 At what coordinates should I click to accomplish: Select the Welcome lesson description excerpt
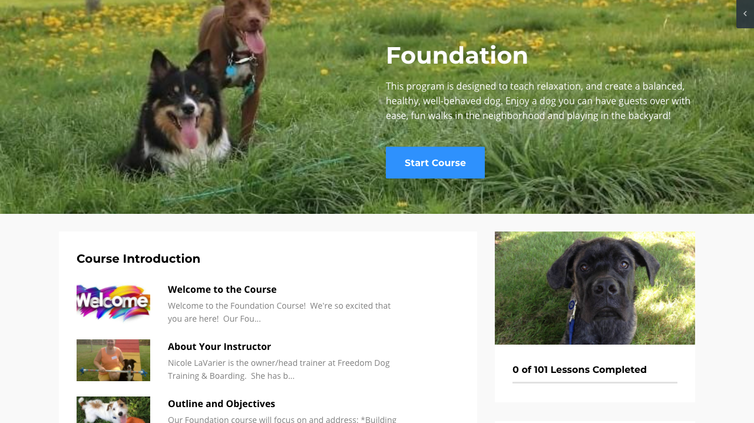pos(279,312)
